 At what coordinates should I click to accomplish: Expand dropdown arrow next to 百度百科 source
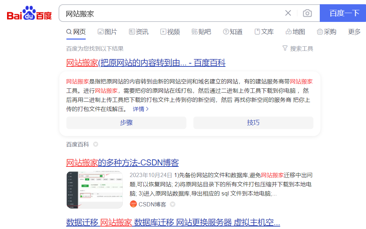[x=96, y=145]
